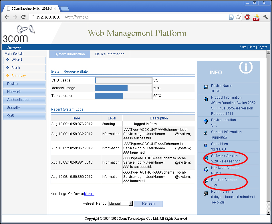Click the Product Information icon
Screen dimensions: 272x224
[206, 99]
